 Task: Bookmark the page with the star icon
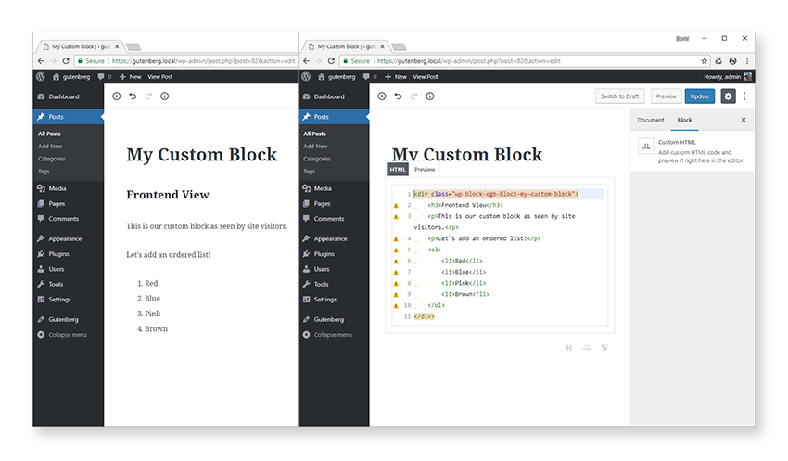tap(705, 60)
